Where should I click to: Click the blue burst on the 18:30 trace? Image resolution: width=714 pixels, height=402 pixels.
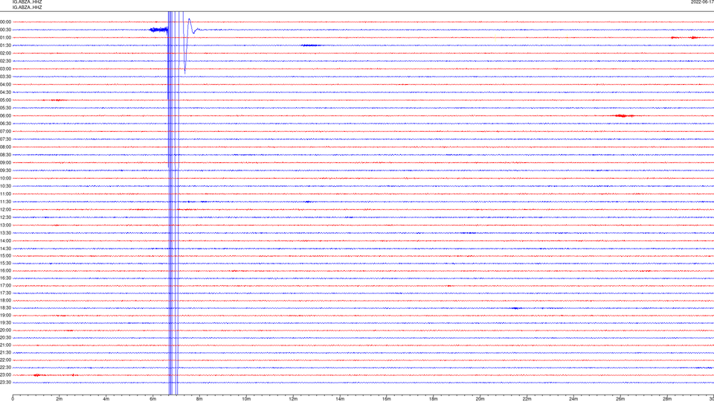click(x=515, y=308)
